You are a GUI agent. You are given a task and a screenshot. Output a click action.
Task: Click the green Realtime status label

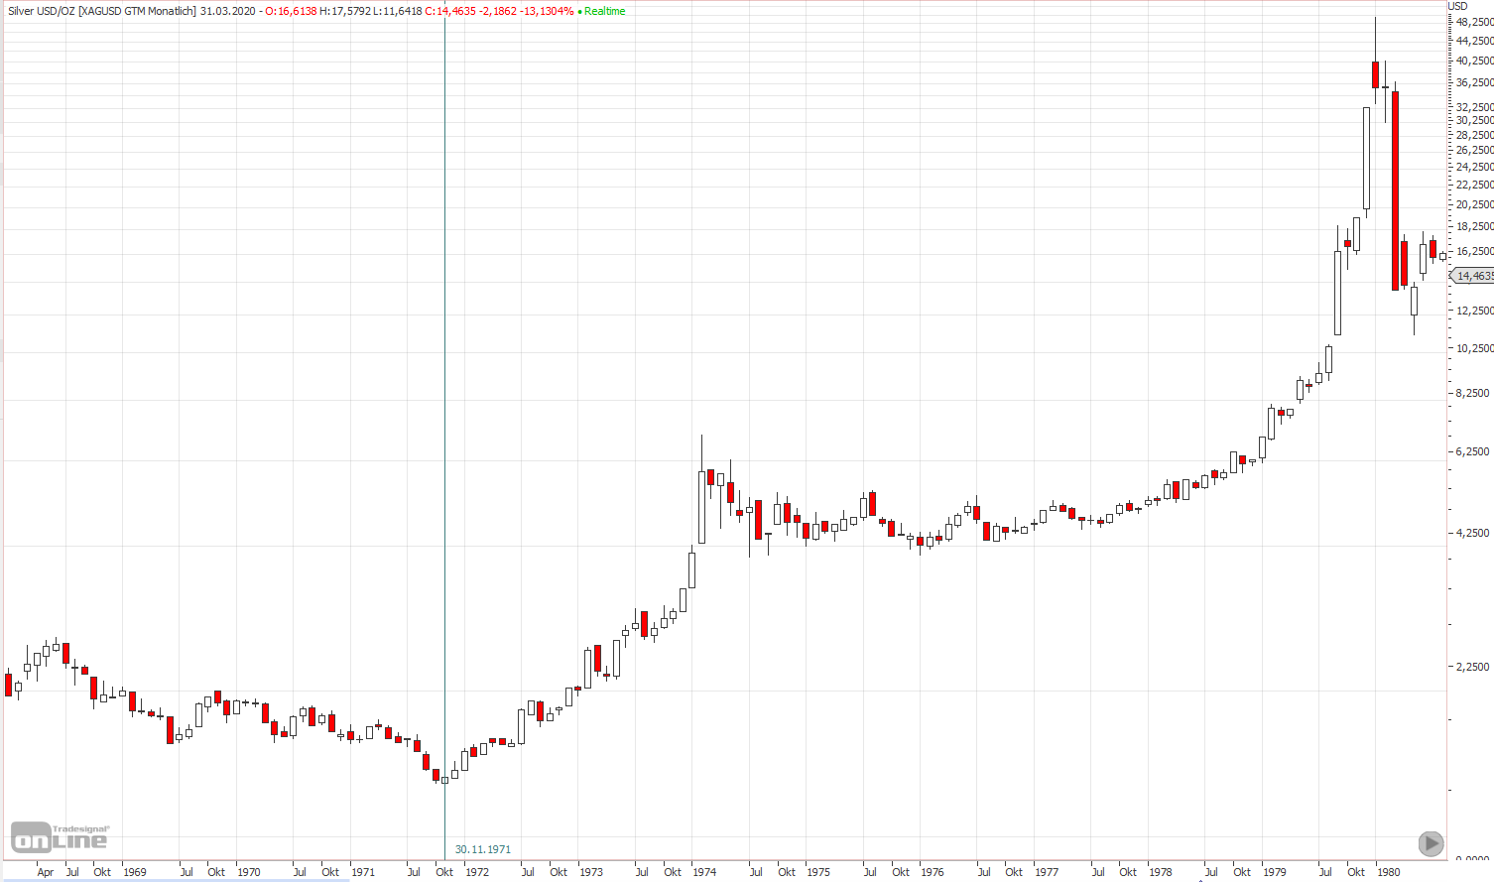[604, 11]
